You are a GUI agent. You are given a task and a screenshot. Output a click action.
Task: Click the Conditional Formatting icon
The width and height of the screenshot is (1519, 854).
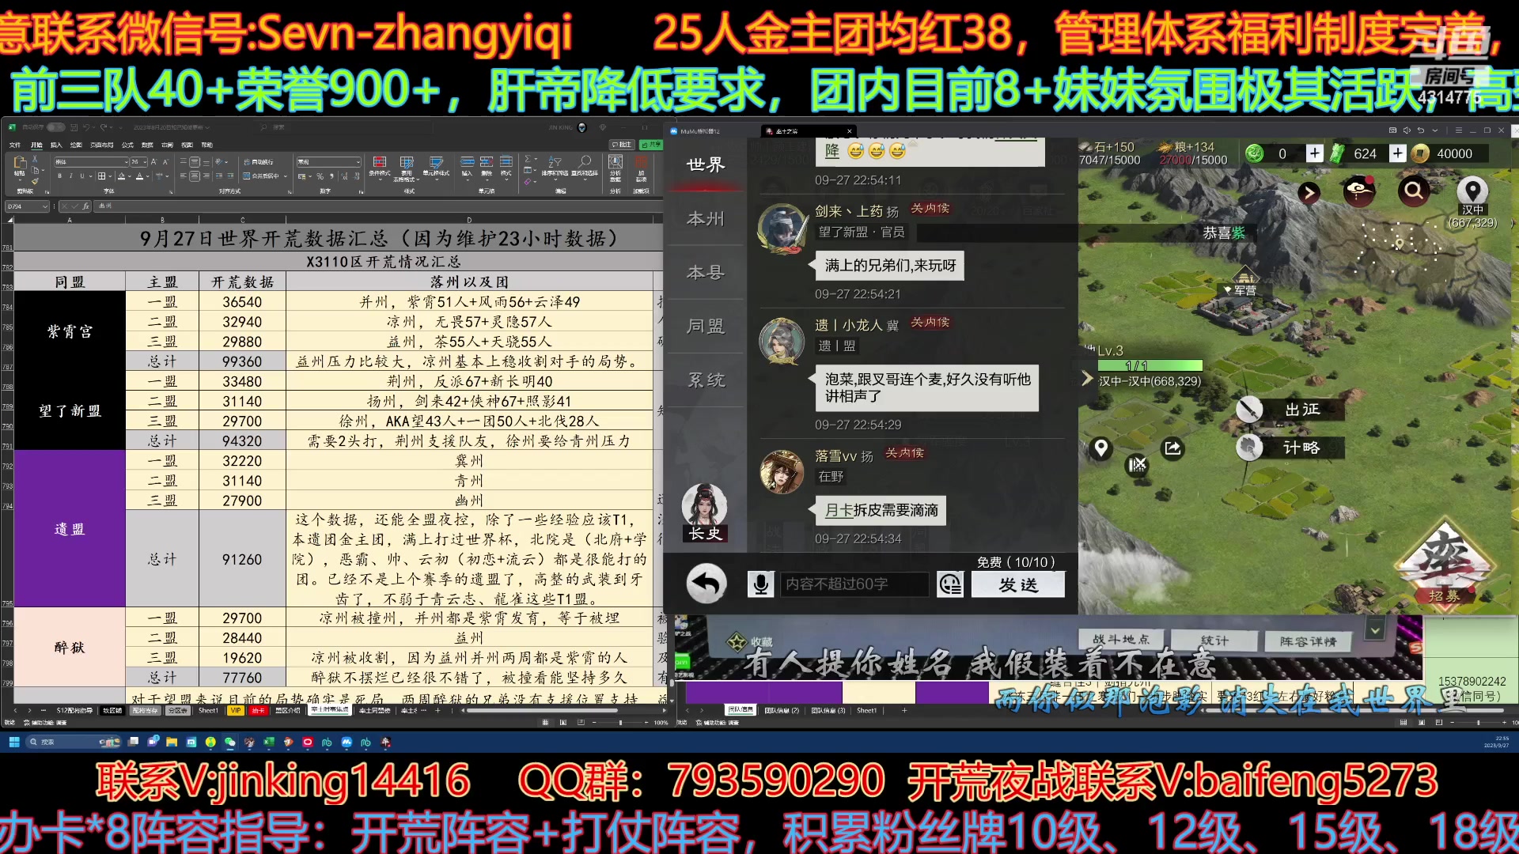[x=380, y=162]
